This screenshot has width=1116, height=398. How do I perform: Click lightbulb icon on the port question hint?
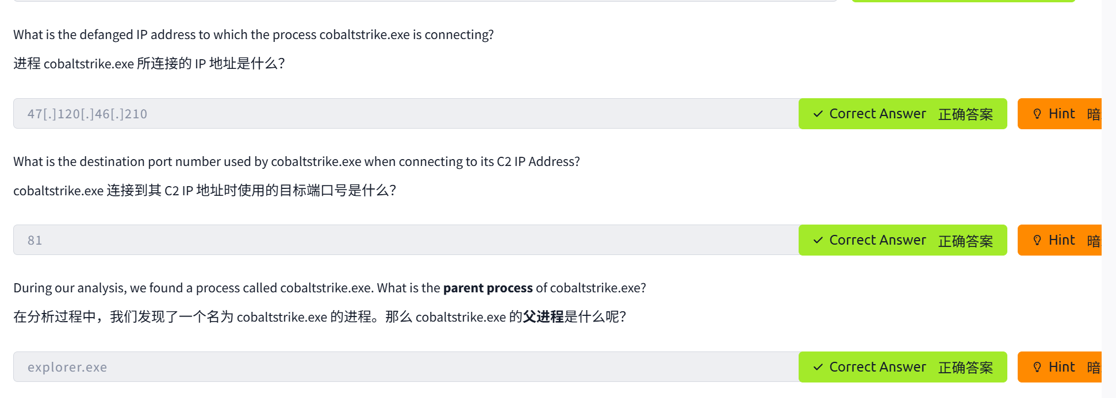[x=1037, y=240]
